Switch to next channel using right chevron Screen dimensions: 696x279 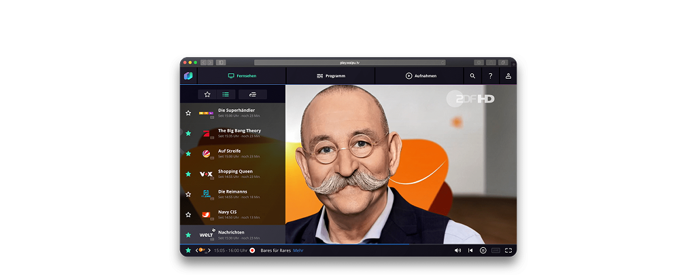point(211,250)
